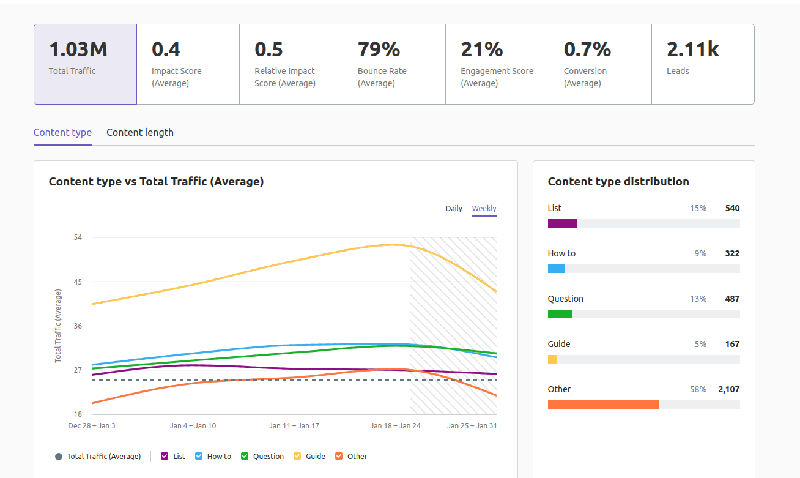Screen dimensions: 800x478
Task: Switch chart to Daily view
Action: (454, 209)
